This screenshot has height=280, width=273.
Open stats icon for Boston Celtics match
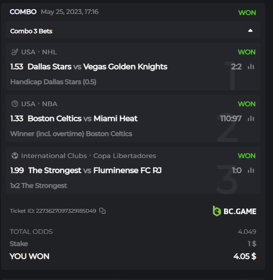tap(251, 119)
